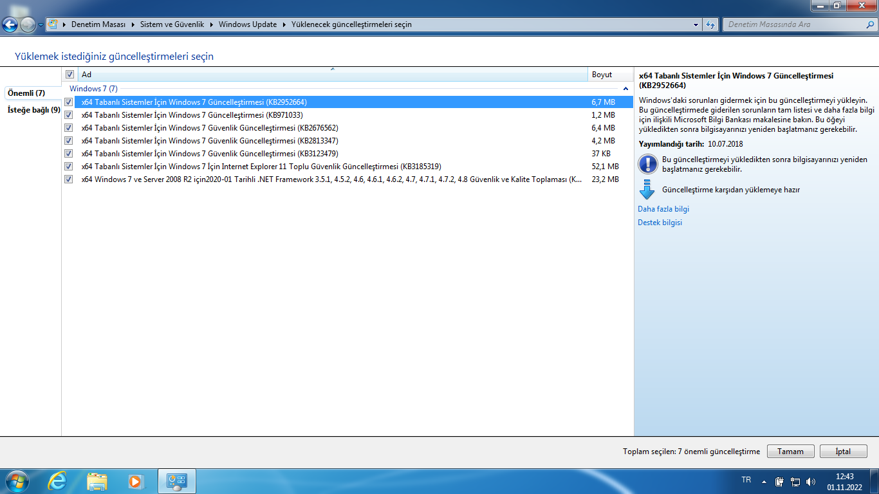Click the power plug tray icon
Viewport: 879px width, 494px height.
(779, 481)
